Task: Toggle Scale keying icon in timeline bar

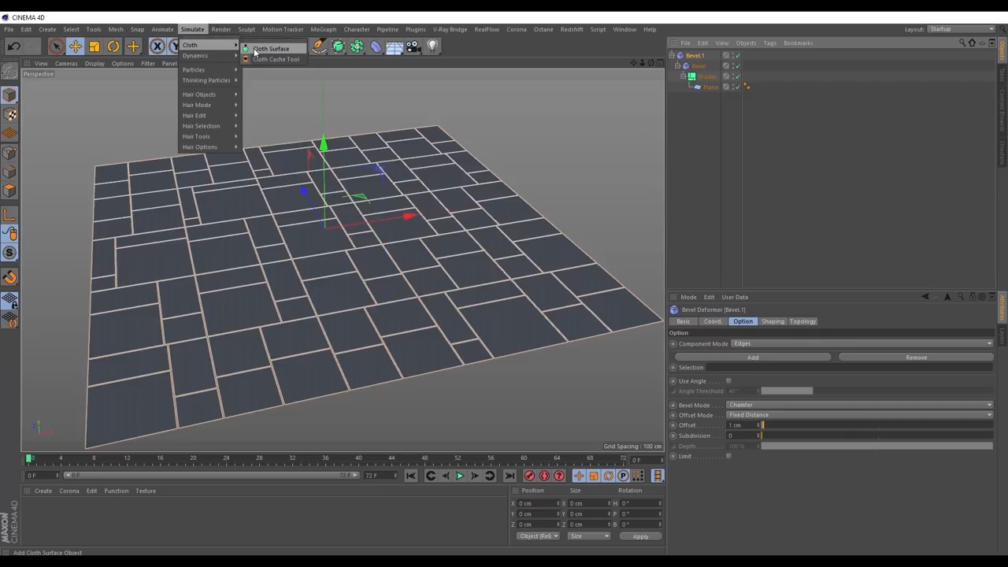Action: [594, 476]
